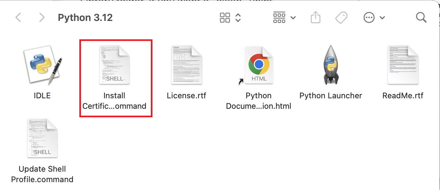Go back with the left chevron

18,18
